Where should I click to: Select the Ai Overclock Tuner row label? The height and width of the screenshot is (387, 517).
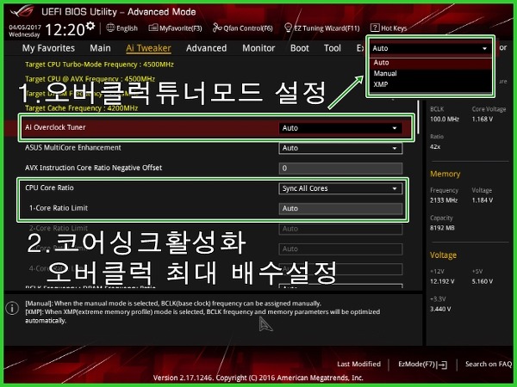point(55,127)
